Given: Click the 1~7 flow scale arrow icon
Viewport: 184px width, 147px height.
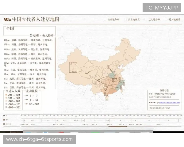Looking at the screenshot, I should [x=28, y=96].
